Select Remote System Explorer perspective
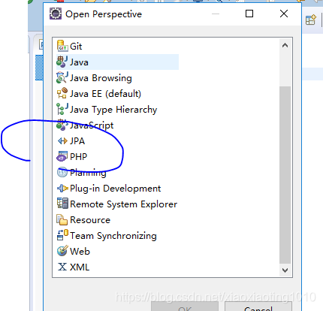The width and height of the screenshot is (323, 311). tap(123, 204)
